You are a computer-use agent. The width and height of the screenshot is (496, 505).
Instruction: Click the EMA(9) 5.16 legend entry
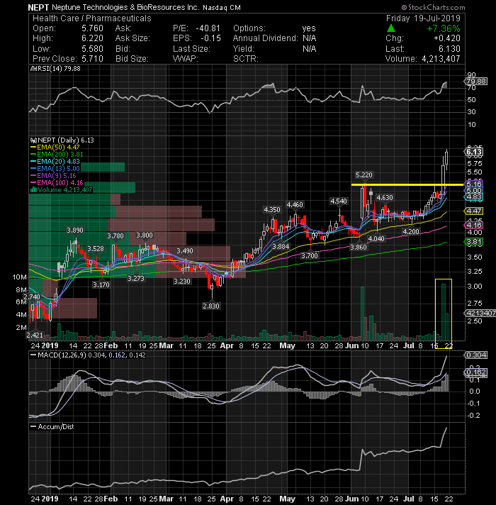click(x=53, y=175)
